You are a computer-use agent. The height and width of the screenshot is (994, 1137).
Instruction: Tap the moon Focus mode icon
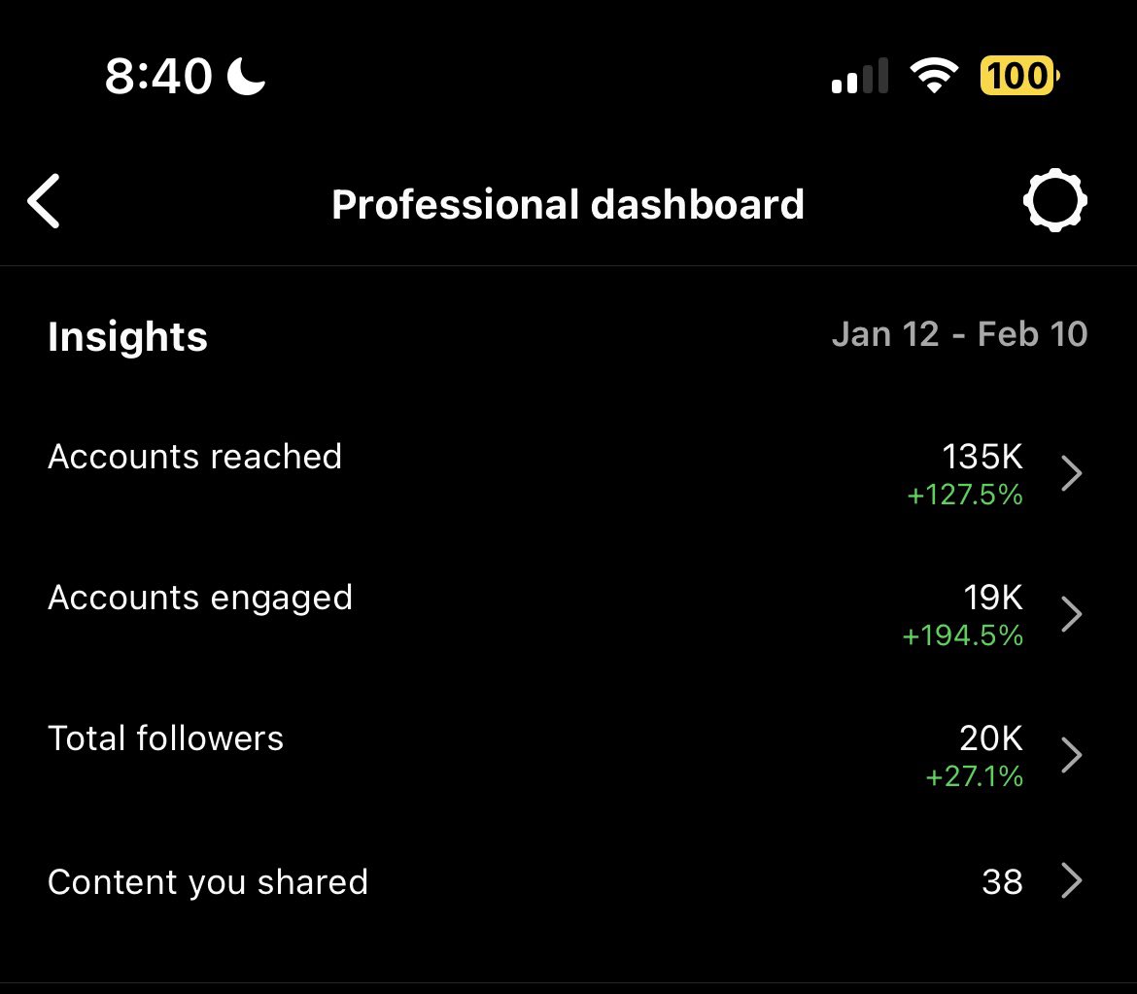(246, 76)
